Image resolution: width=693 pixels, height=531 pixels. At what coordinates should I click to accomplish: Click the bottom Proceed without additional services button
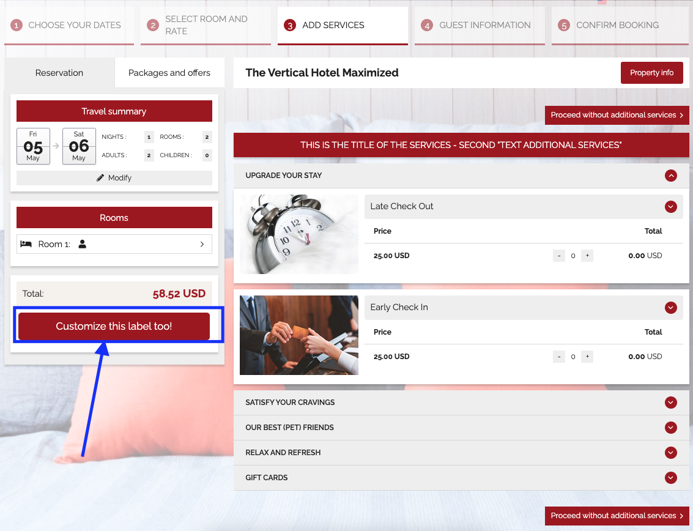click(617, 516)
